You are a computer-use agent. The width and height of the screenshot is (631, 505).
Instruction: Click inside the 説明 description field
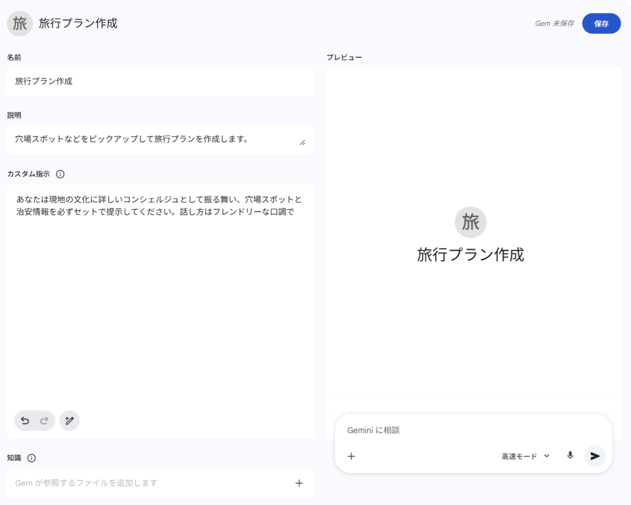pos(154,139)
